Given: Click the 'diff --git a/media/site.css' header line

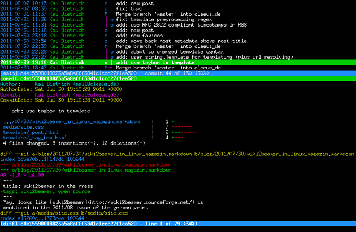Looking at the screenshot, I should (64, 213).
